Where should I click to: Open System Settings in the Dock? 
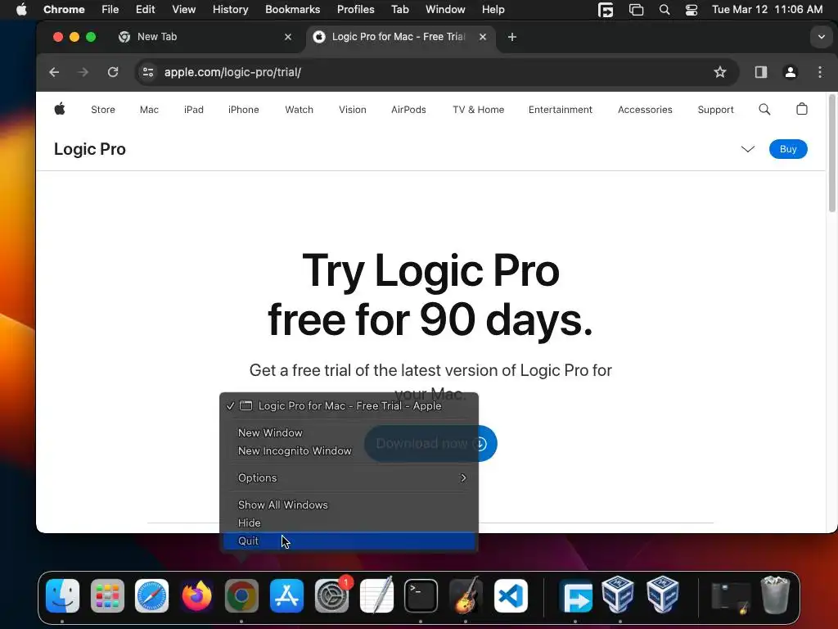331,596
